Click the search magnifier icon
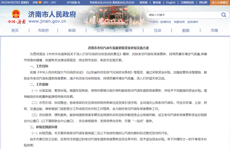 click(223, 15)
